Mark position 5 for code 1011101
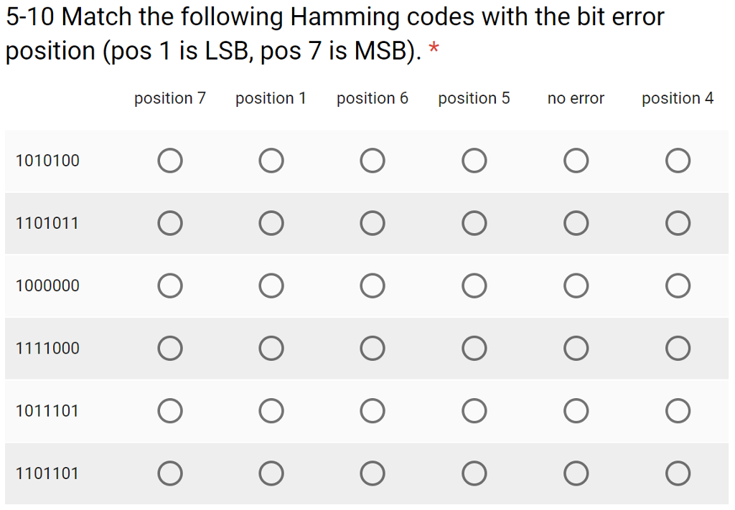 pos(474,411)
